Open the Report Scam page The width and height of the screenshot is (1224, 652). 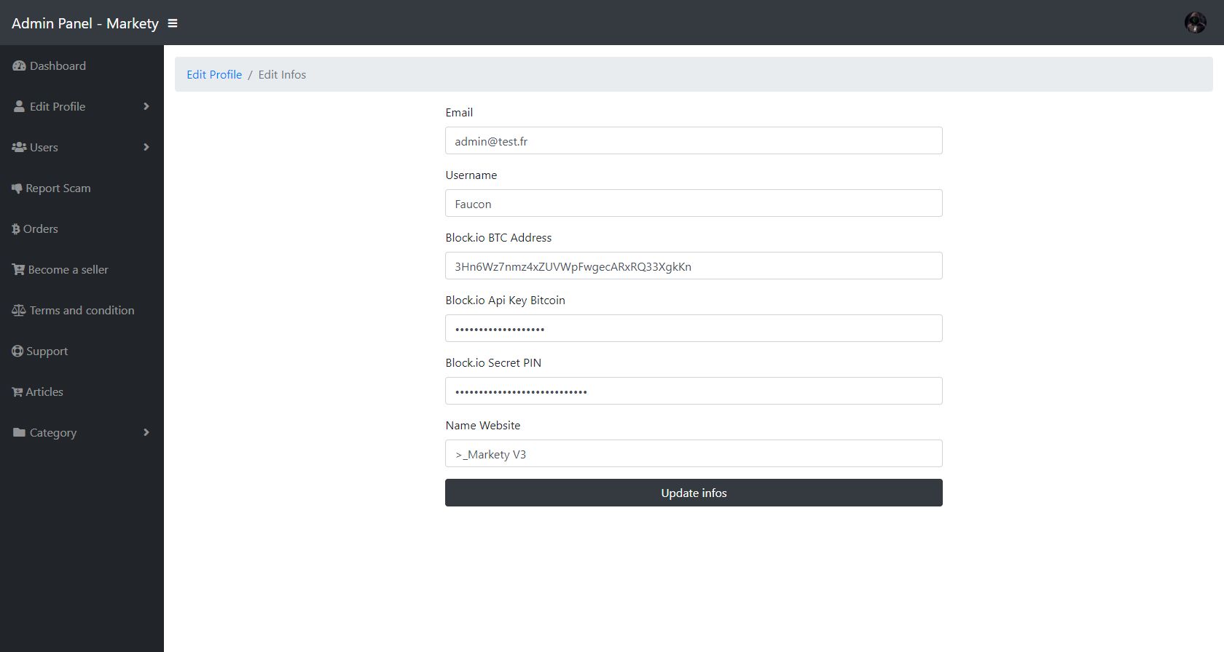point(82,188)
